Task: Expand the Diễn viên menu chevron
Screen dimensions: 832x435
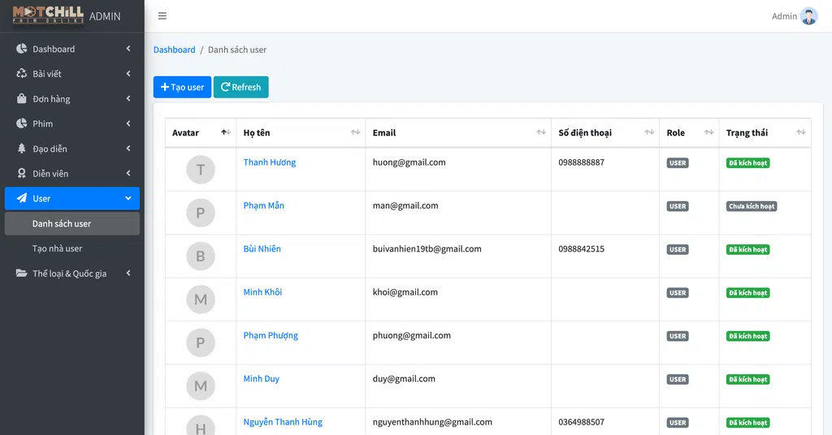Action: [128, 173]
